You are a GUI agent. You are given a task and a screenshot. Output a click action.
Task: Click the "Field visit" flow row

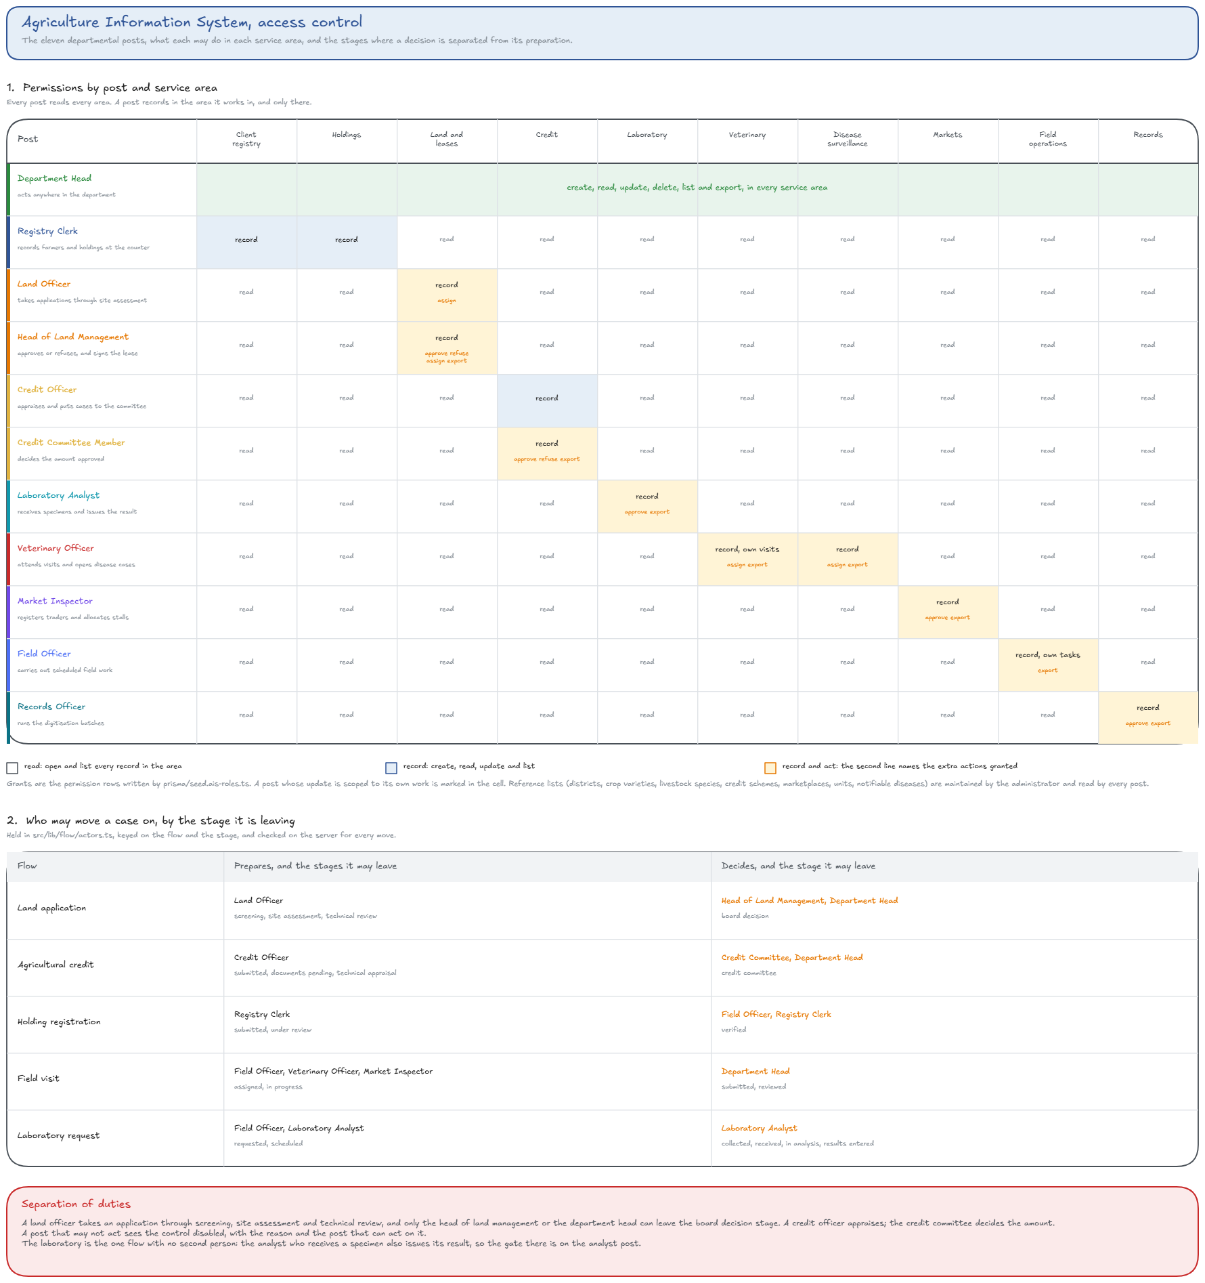[x=602, y=1081]
